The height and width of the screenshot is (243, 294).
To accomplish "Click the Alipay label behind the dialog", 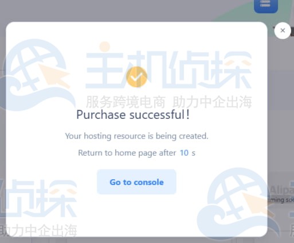I will [x=281, y=190].
